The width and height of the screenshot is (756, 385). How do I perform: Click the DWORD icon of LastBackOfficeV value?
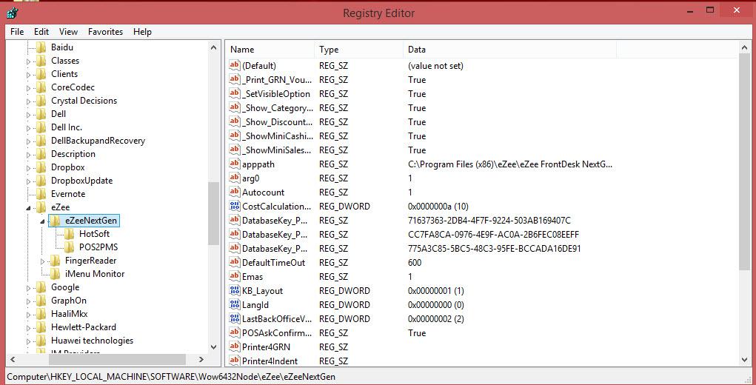(x=235, y=318)
